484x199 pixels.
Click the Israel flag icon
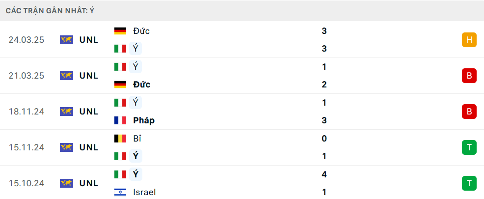pos(120,192)
